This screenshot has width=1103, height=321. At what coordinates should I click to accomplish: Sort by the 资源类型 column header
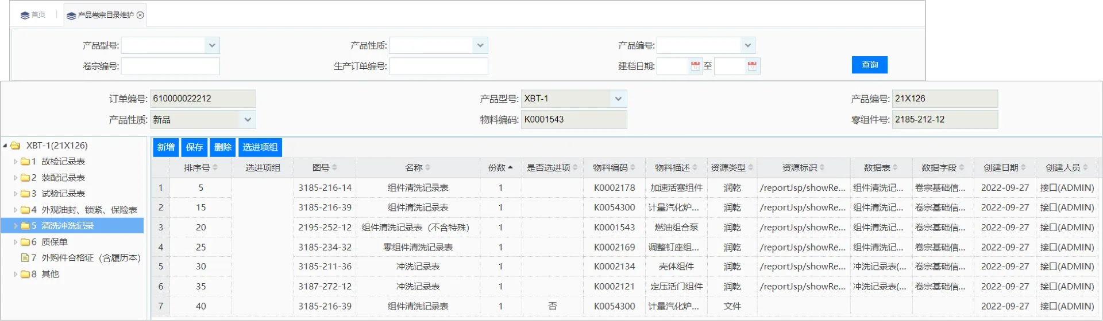coord(732,167)
